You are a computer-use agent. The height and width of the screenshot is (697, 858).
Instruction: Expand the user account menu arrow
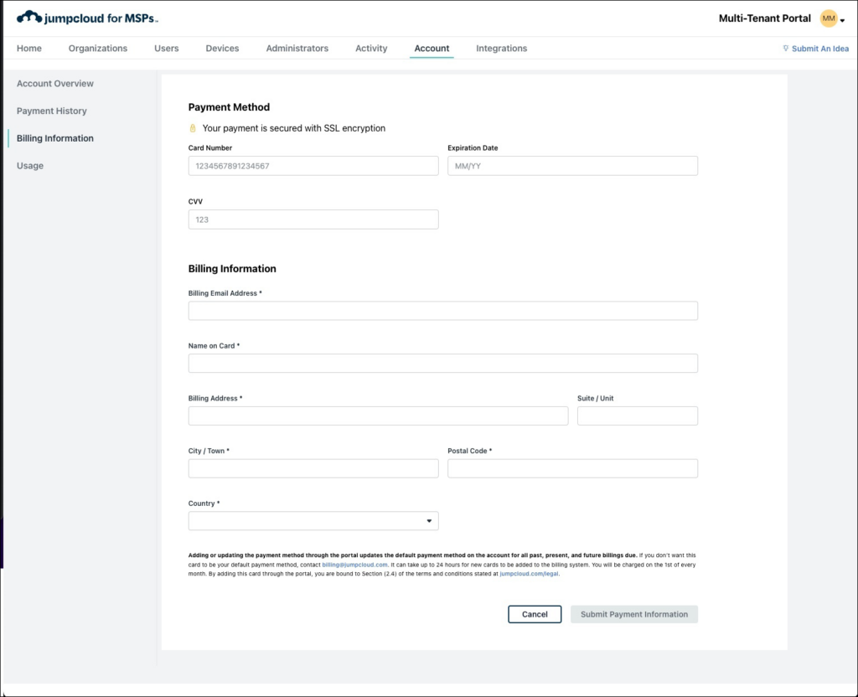pos(842,20)
